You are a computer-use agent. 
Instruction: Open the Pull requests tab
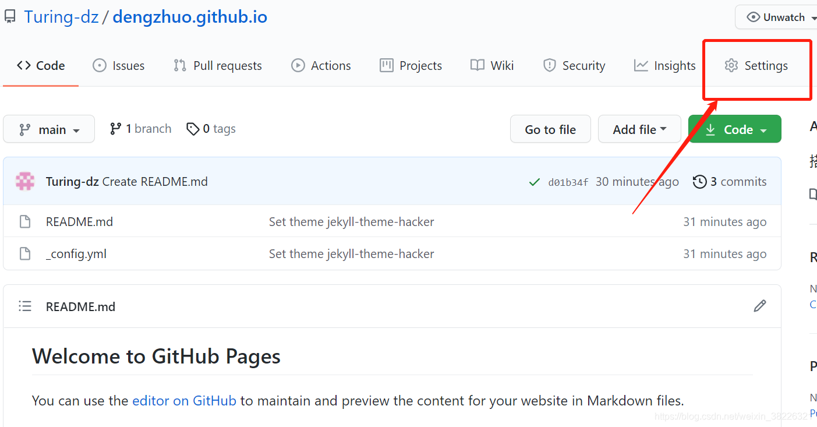[x=218, y=66]
